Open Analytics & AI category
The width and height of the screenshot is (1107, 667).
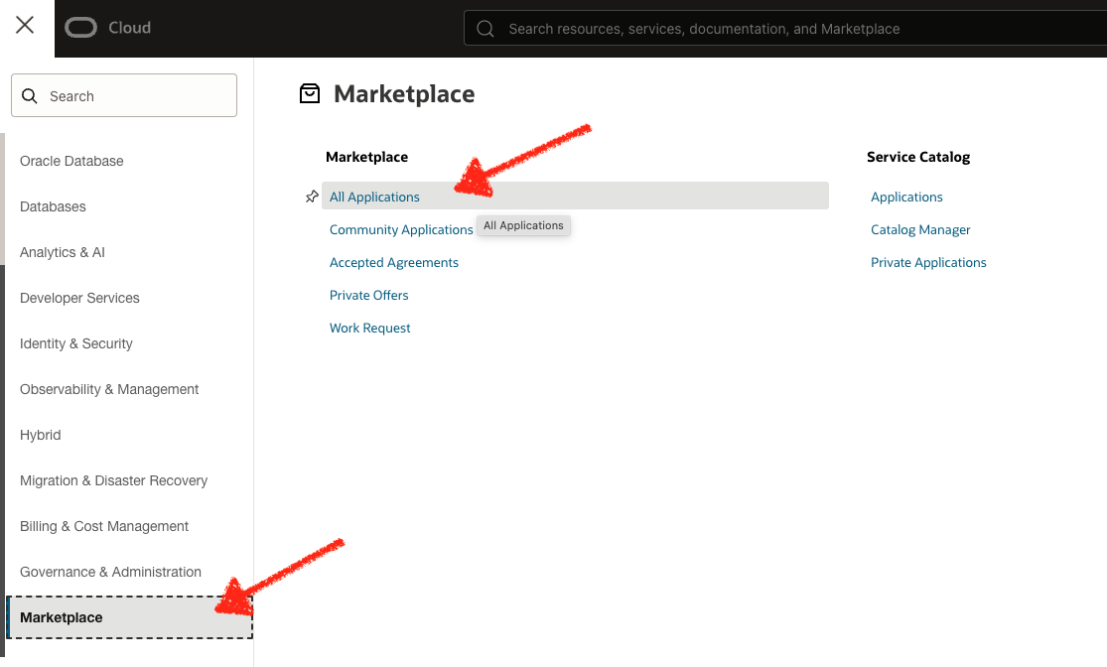pyautogui.click(x=63, y=253)
